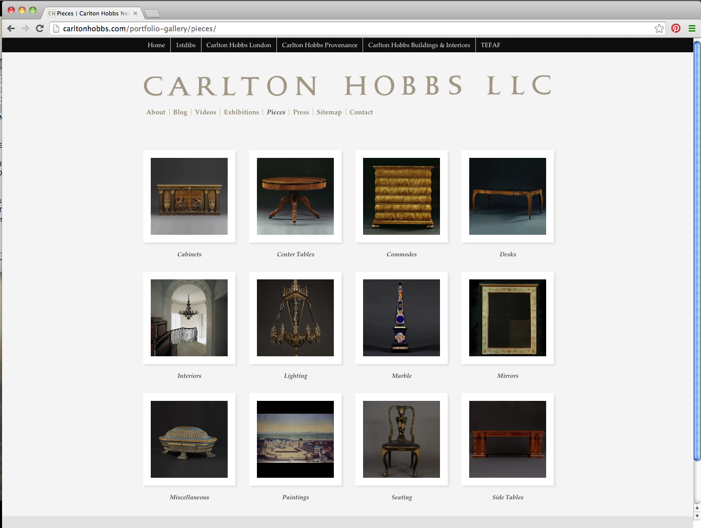Viewport: 701px width, 528px height.
Task: Open the Desks category thumbnail
Action: (508, 196)
